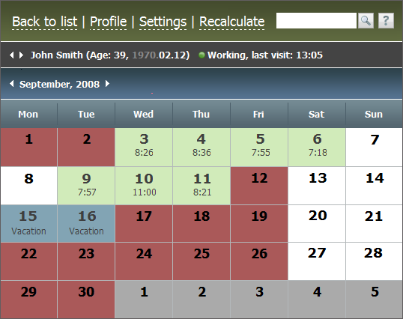Open help with the question mark button
403x319 pixels.
pos(386,20)
